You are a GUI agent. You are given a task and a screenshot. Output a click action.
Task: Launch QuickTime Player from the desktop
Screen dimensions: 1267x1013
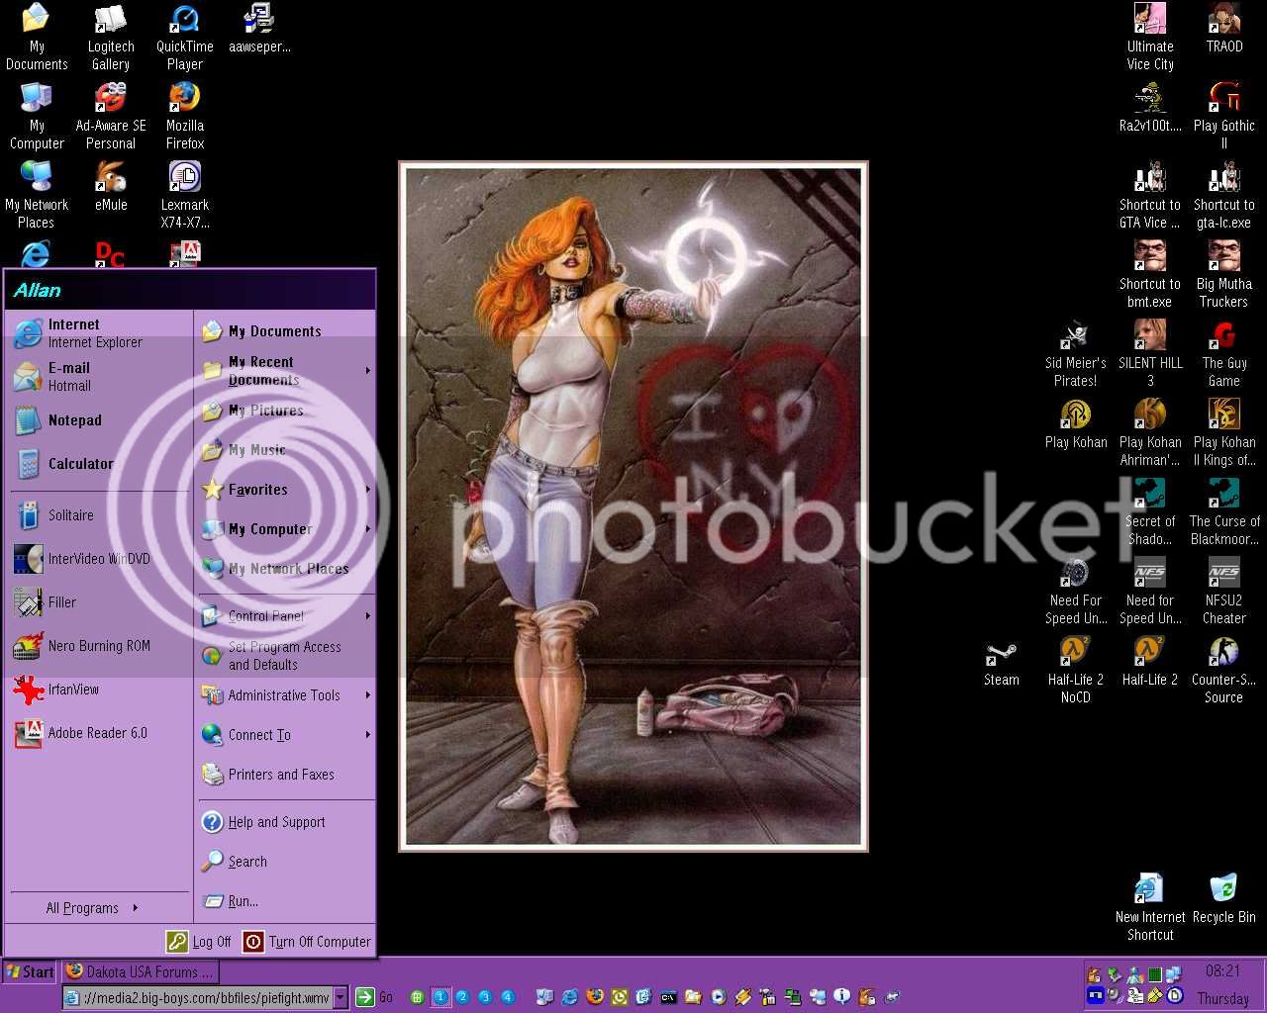pyautogui.click(x=185, y=38)
